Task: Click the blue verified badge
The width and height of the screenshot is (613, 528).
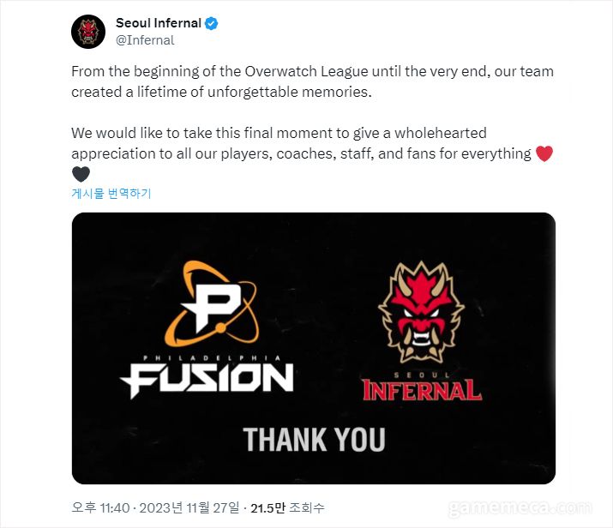Action: [212, 23]
